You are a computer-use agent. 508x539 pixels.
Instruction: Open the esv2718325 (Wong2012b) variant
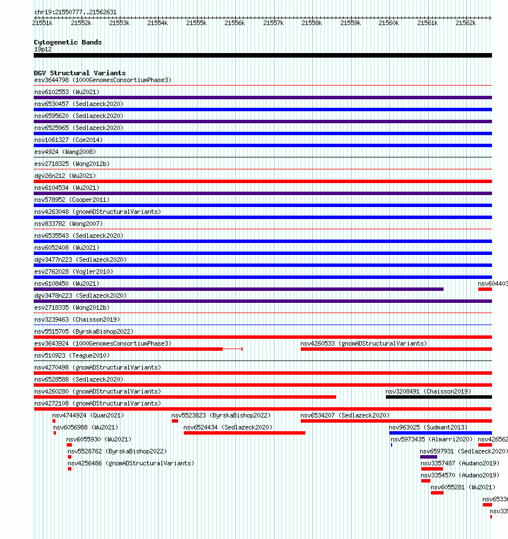[x=72, y=164]
